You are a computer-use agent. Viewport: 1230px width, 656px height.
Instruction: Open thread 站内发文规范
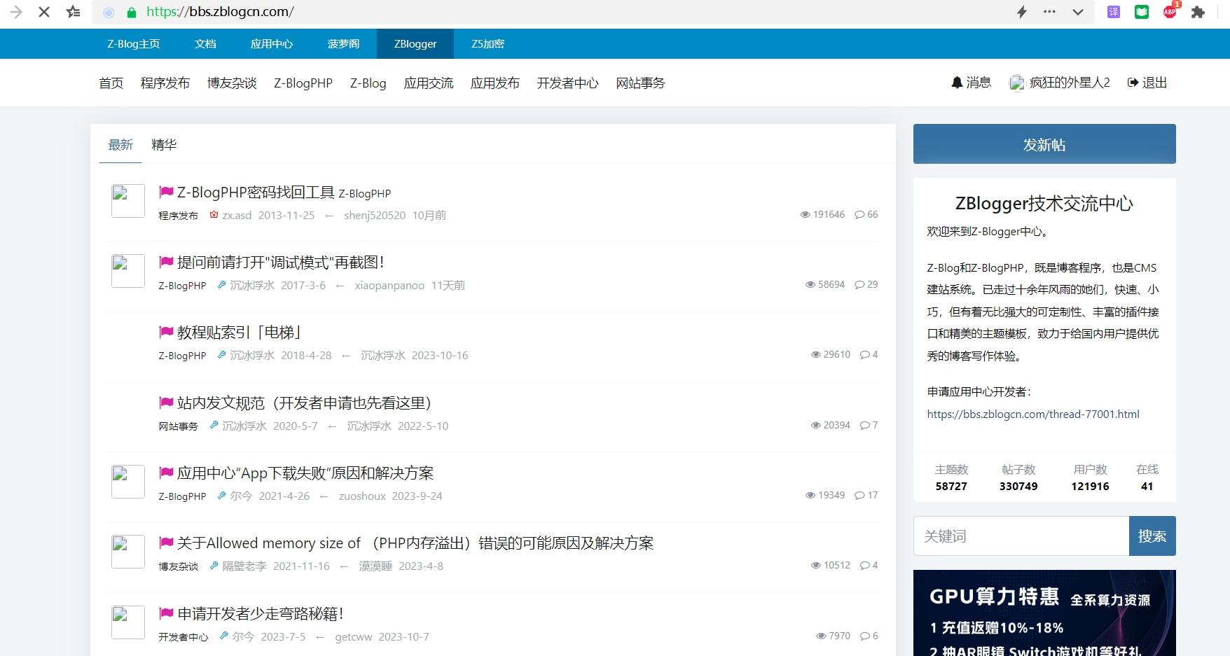(304, 403)
